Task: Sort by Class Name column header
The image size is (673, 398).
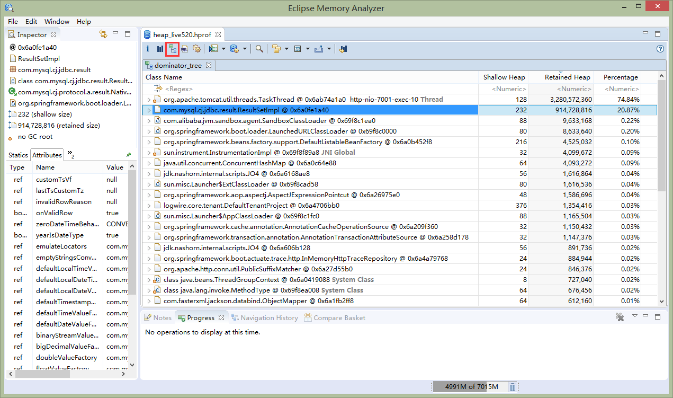Action: (x=311, y=77)
